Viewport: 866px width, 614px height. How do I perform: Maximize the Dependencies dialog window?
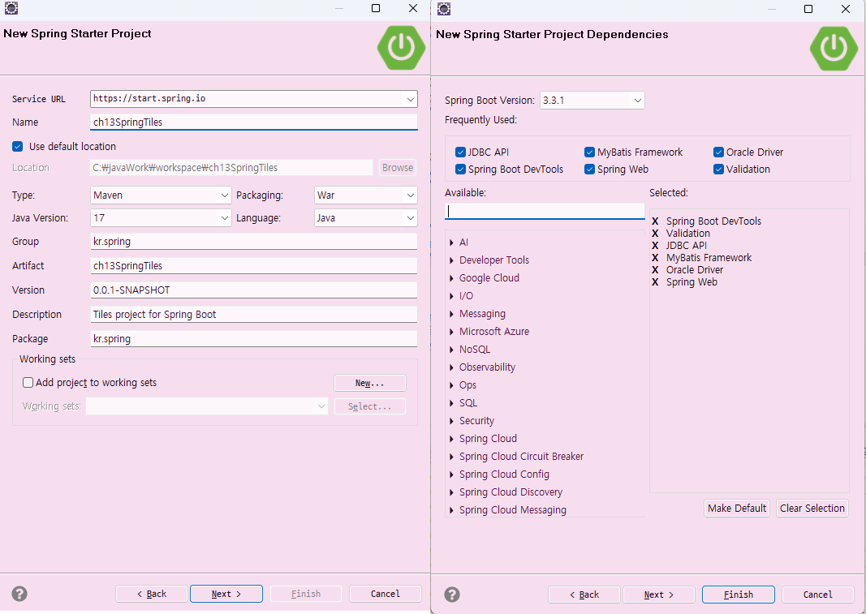pos(808,9)
